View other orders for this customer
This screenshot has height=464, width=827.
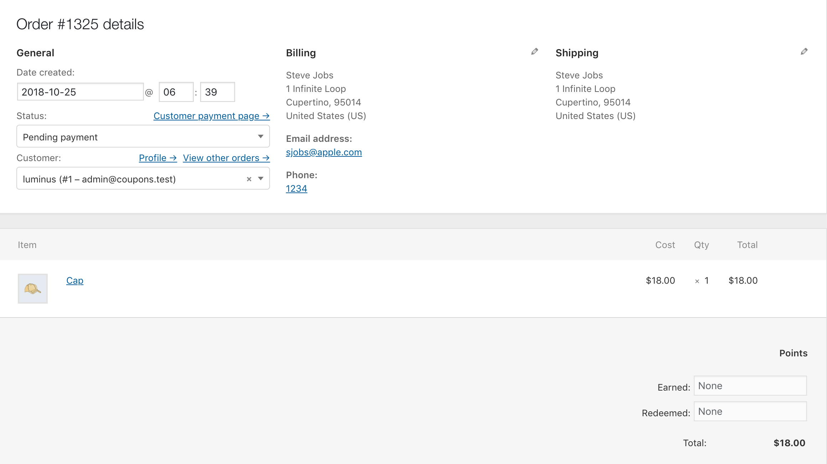(x=226, y=158)
